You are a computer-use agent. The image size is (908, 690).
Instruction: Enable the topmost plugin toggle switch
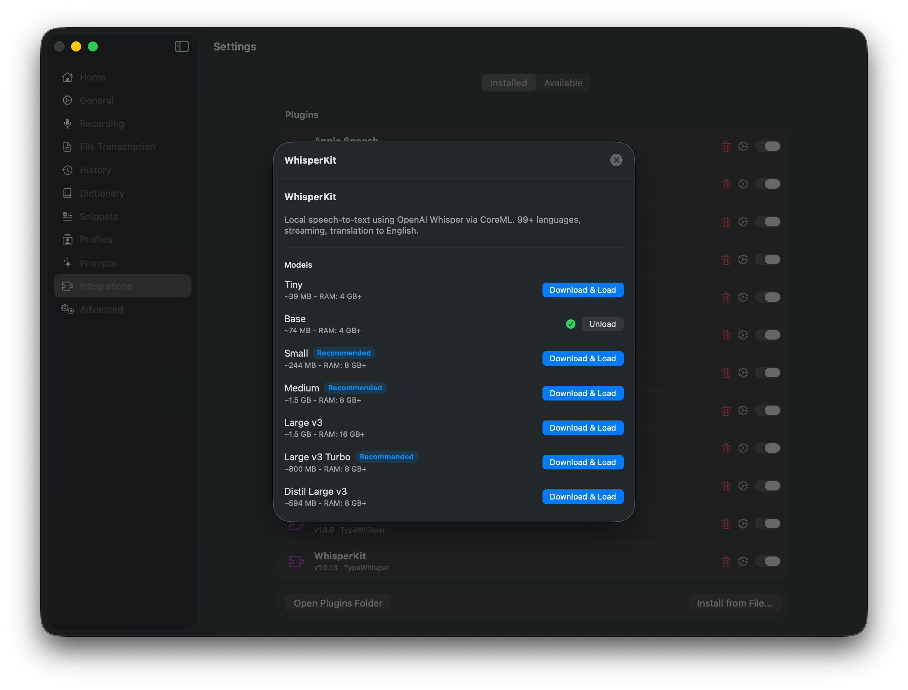(768, 146)
